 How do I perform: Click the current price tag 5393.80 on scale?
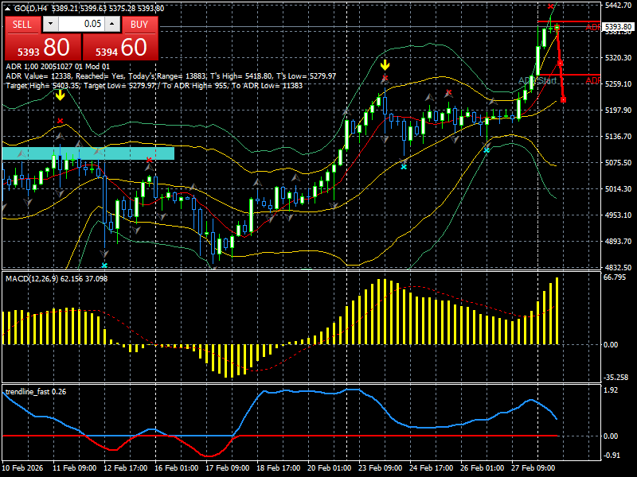click(618, 27)
